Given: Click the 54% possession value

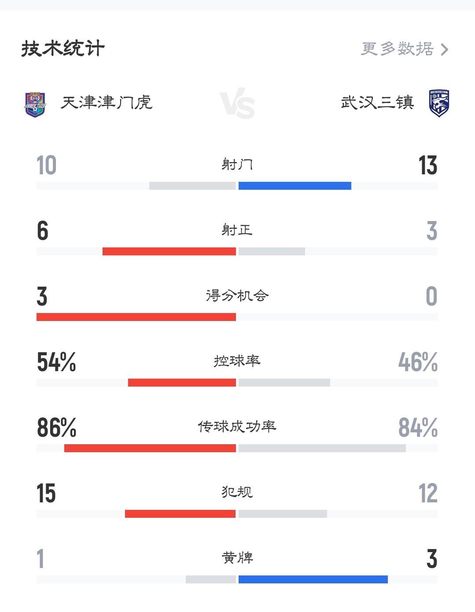Looking at the screenshot, I should 56,362.
